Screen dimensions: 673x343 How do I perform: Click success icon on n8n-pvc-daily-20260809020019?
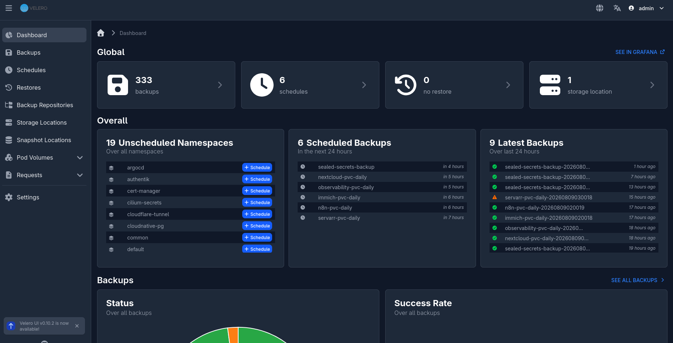(x=495, y=207)
